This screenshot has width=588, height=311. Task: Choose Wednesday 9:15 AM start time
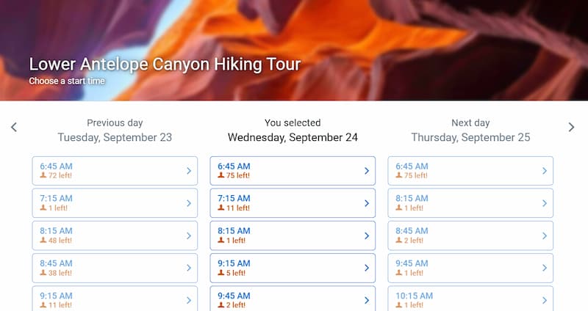pos(292,268)
